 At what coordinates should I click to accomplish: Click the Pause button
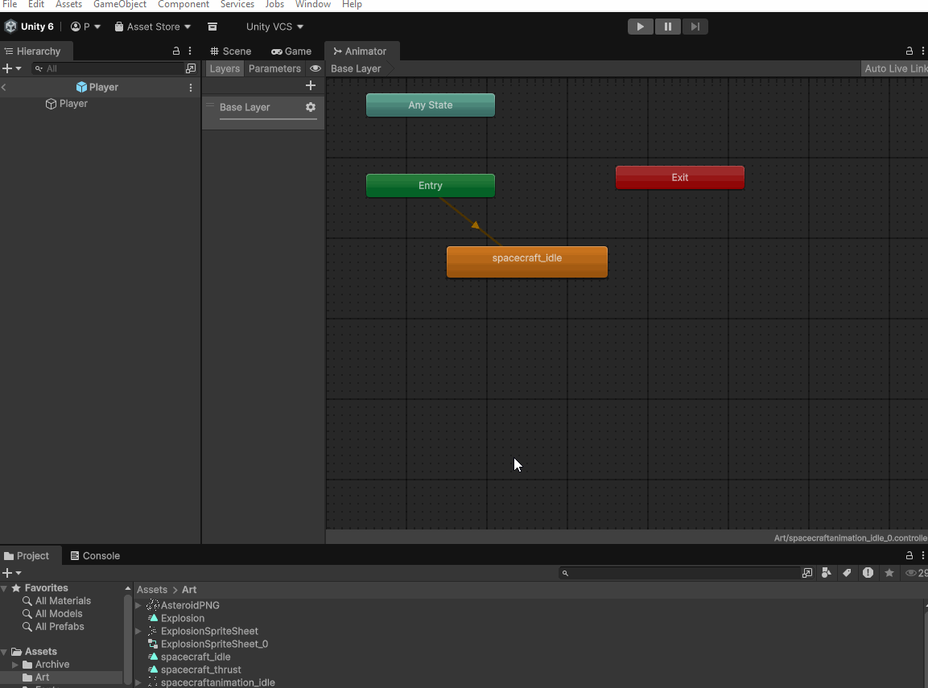click(667, 27)
